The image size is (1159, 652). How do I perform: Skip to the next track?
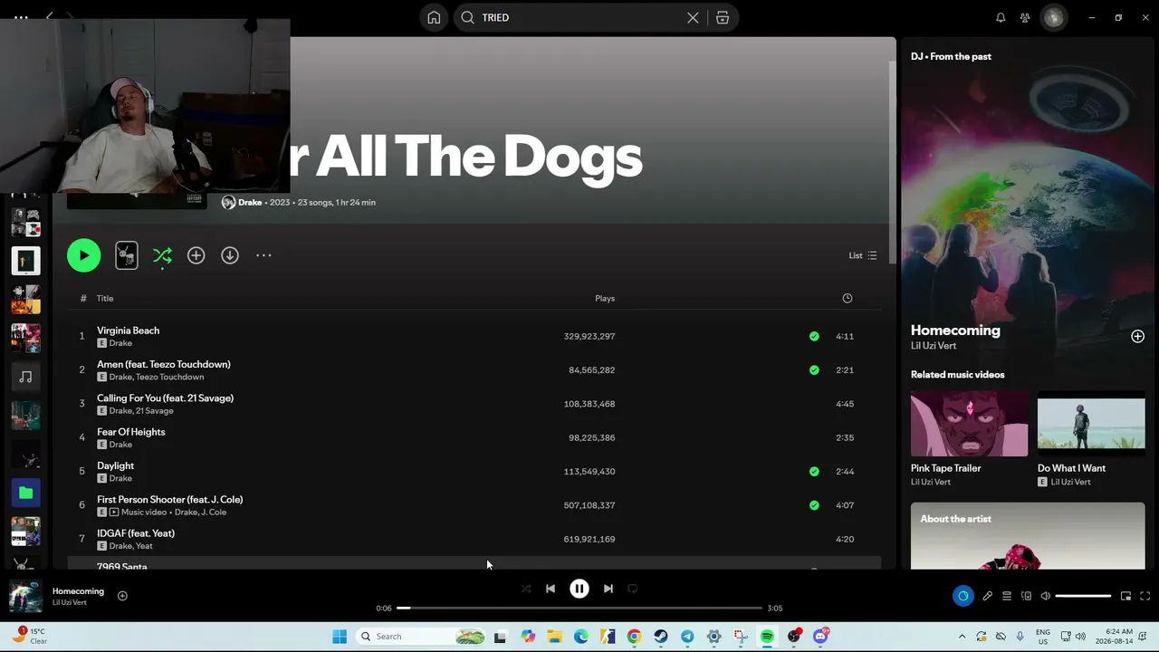coord(608,589)
